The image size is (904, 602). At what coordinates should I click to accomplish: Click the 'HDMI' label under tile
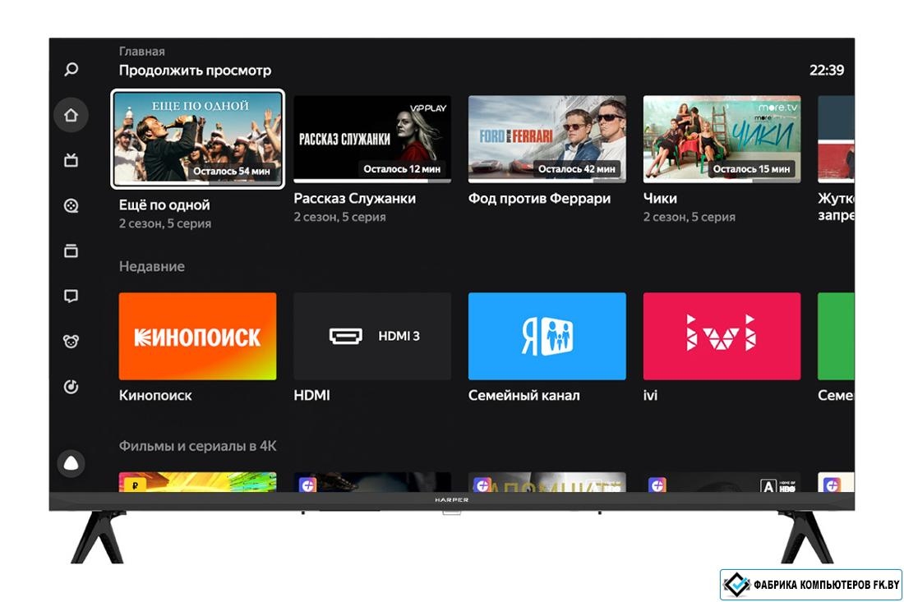click(312, 395)
